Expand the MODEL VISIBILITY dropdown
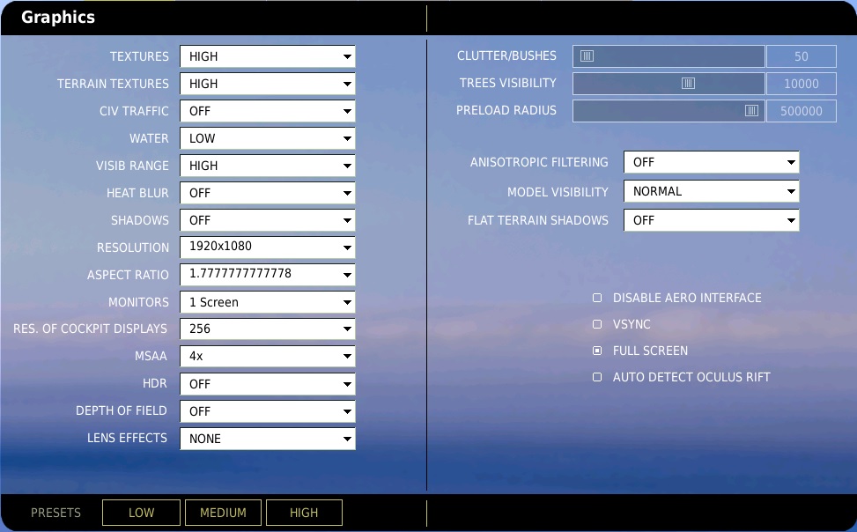The image size is (857, 532). click(711, 191)
